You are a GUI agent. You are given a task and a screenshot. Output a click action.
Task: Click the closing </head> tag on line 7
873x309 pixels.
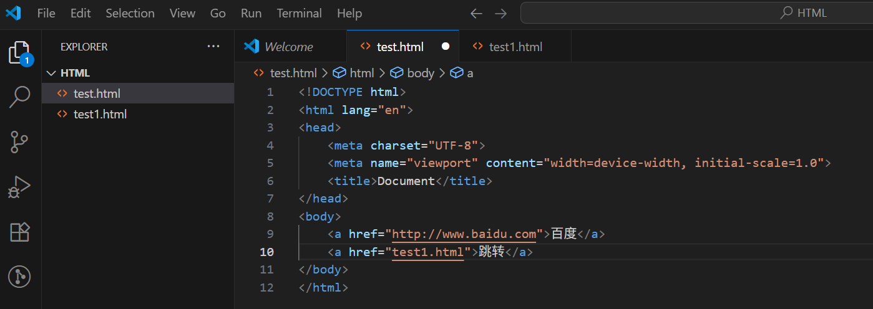point(323,199)
